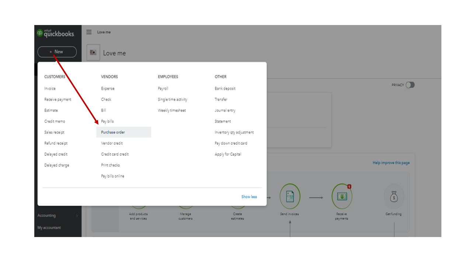472x265 pixels.
Task: Select the Receive payments icon
Action: (341, 196)
